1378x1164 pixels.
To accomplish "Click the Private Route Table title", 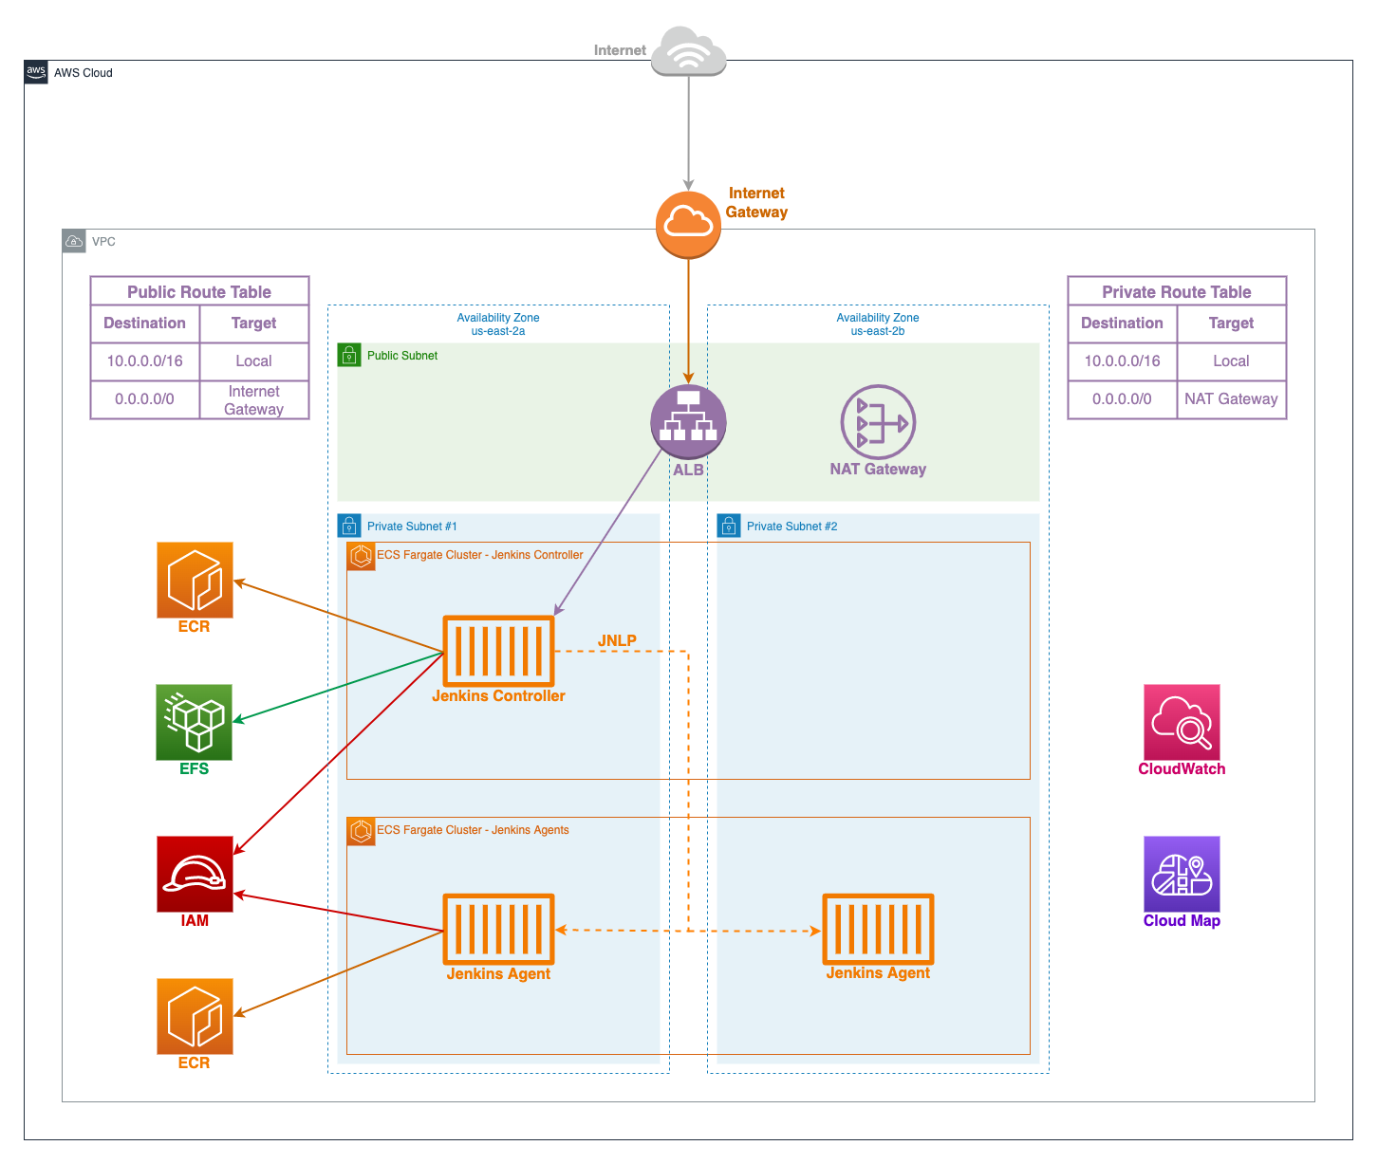I will click(1177, 292).
